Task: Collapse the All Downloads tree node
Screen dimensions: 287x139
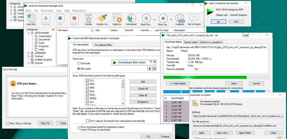Action: tap(29, 33)
